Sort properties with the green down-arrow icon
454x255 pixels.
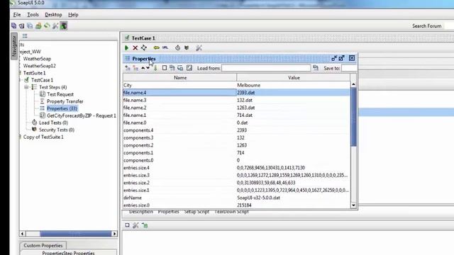(x=156, y=68)
